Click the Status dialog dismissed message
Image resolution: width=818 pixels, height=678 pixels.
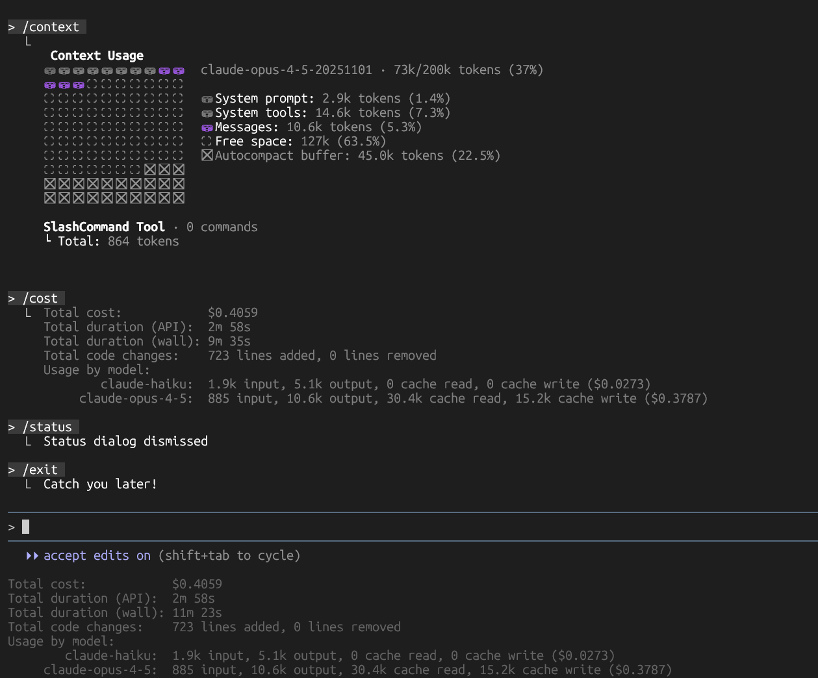(x=125, y=442)
